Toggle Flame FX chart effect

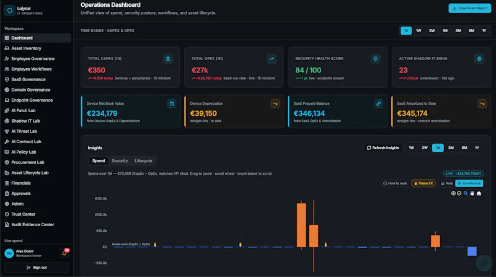tap(423, 183)
